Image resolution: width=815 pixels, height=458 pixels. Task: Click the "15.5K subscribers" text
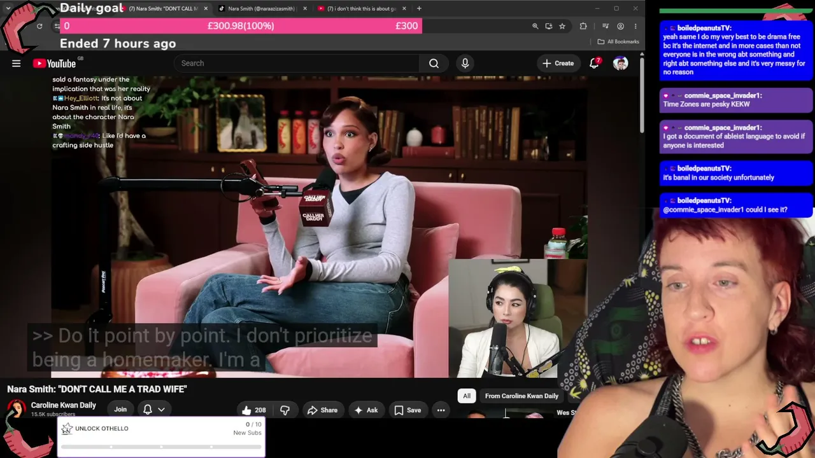pos(53,414)
